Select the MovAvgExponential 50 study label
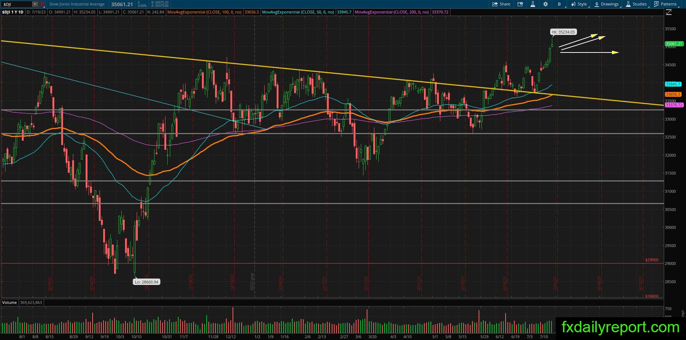 (x=298, y=12)
